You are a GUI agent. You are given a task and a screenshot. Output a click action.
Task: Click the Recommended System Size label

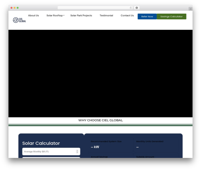point(106,141)
